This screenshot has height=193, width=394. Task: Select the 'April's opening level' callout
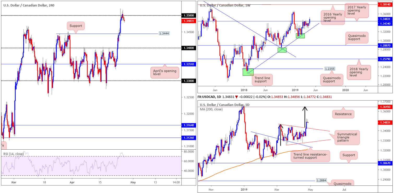click(164, 73)
